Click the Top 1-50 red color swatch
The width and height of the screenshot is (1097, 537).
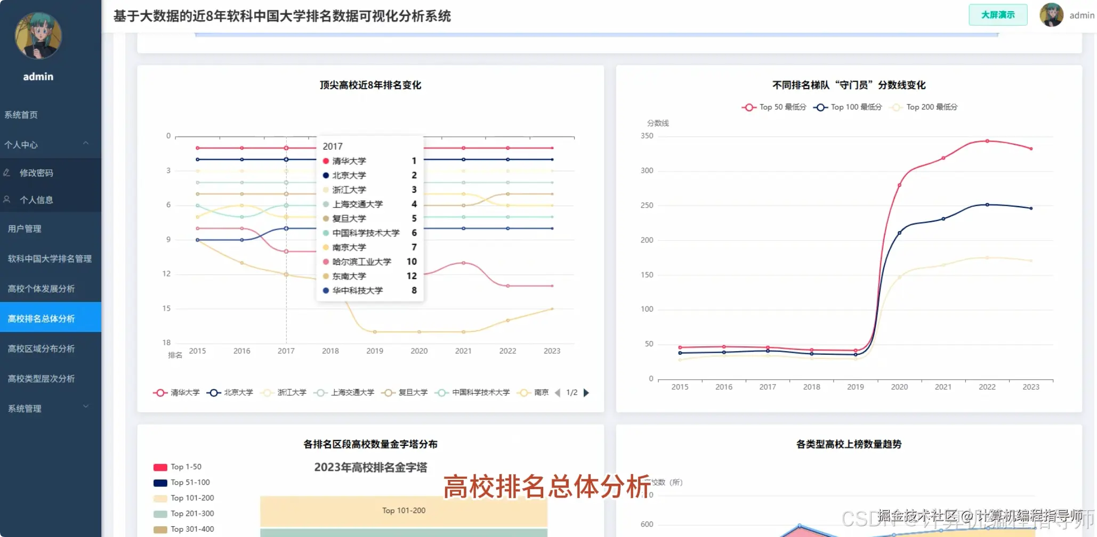tap(159, 467)
